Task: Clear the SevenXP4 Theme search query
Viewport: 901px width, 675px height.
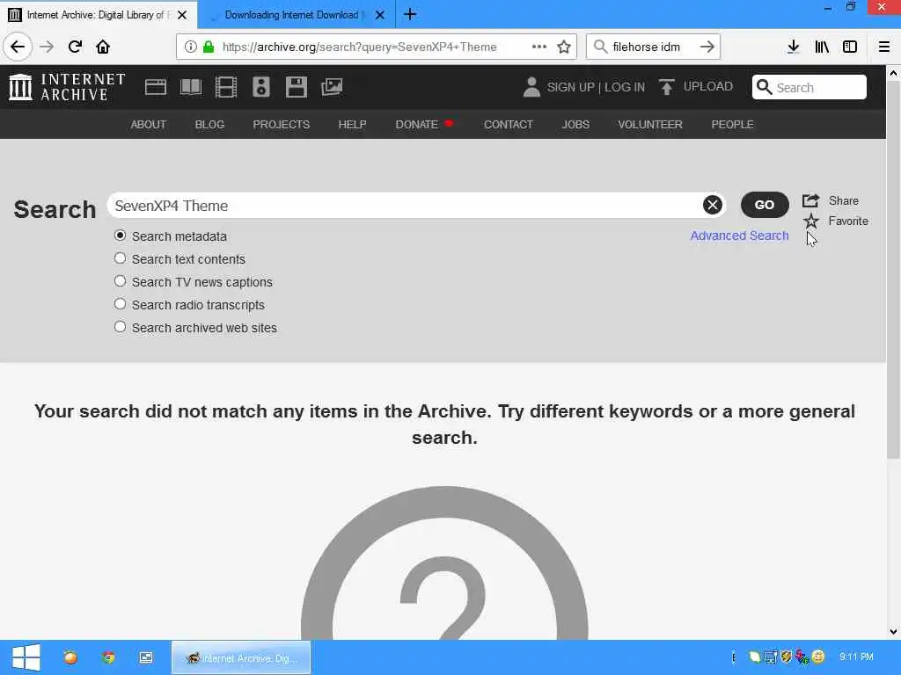Action: click(712, 205)
